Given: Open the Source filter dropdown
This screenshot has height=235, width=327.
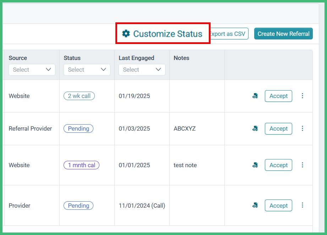Looking at the screenshot, I should pos(32,70).
